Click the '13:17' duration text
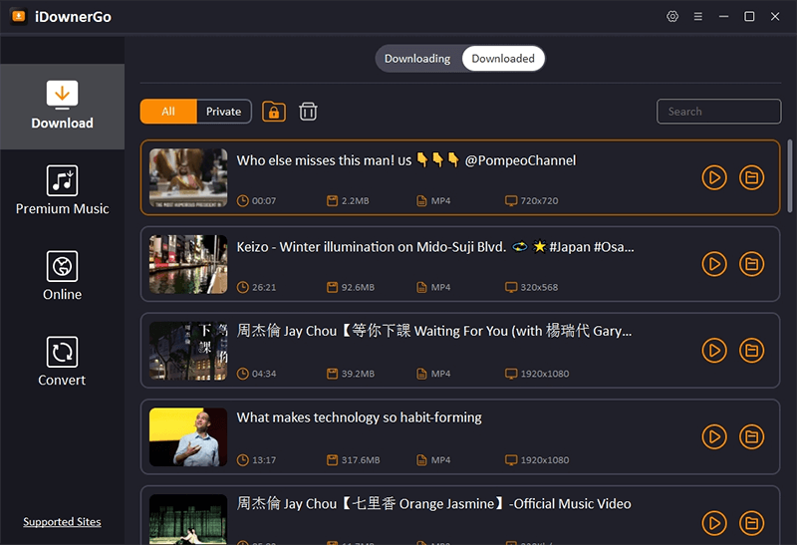797x545 pixels. [264, 460]
